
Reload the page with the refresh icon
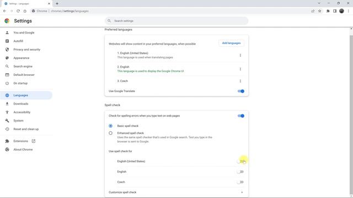18,11
